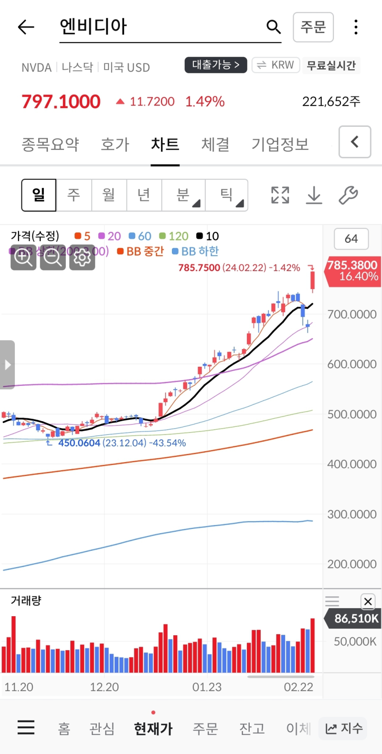The height and width of the screenshot is (754, 382).
Task: Edit the candle count field showing 64
Action: click(351, 239)
